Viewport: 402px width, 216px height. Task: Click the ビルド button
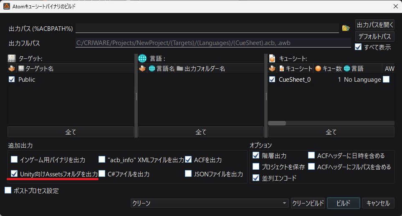343,203
